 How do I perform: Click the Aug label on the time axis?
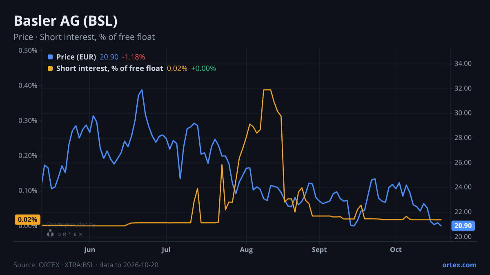click(246, 250)
